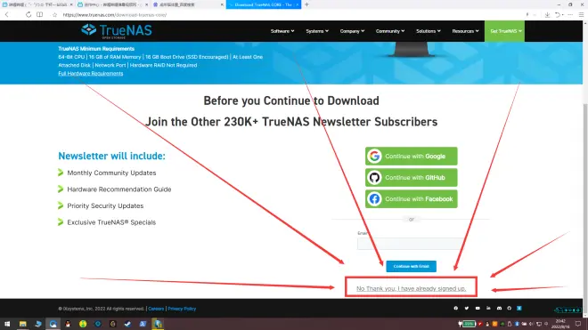Click Continue with Google button
This screenshot has height=330, width=588.
point(412,157)
